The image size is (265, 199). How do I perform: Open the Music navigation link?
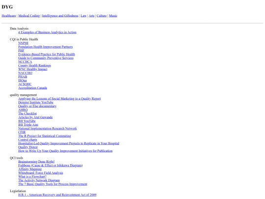click(113, 16)
